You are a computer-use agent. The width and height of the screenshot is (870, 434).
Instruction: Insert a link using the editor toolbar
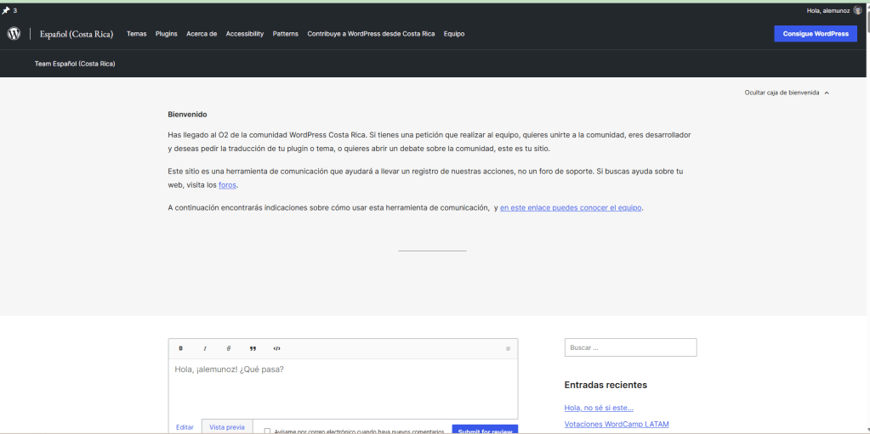click(229, 348)
